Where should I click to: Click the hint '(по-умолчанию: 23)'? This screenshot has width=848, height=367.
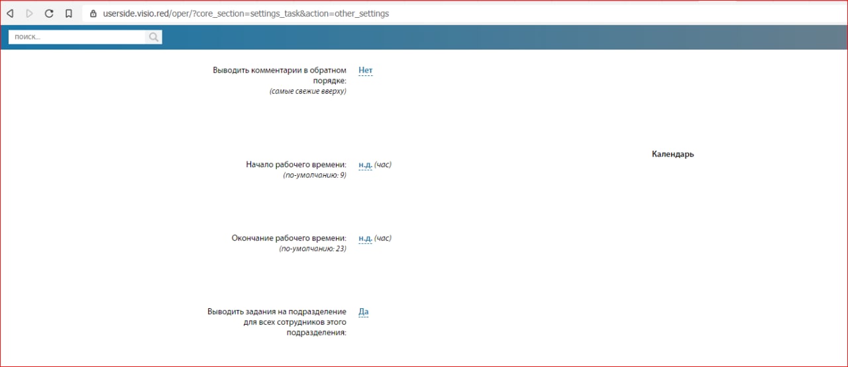(x=313, y=249)
